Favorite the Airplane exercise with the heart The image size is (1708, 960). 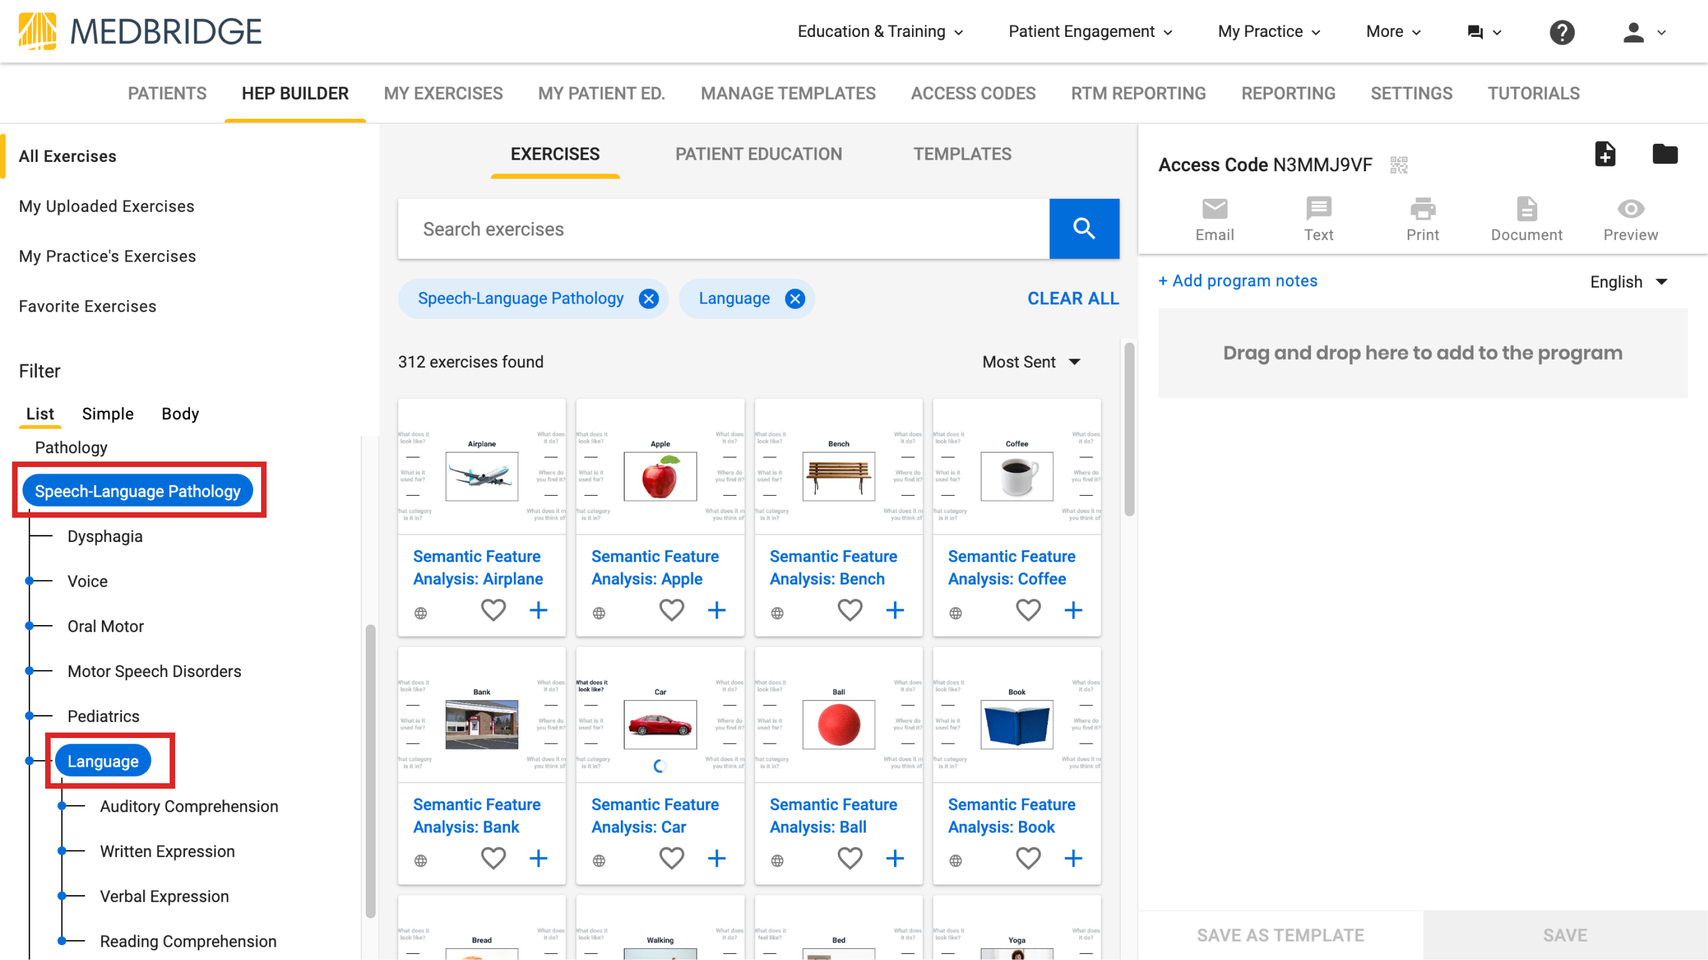pyautogui.click(x=494, y=610)
